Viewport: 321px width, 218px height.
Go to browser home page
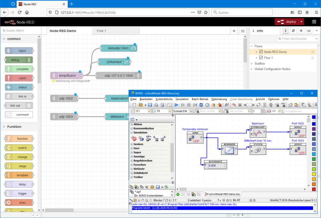[27, 12]
